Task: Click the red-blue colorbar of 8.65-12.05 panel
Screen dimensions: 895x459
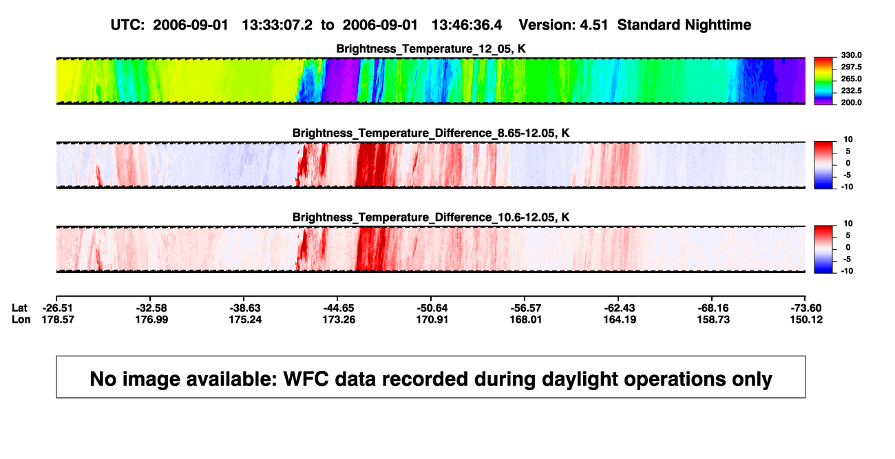Action: [824, 164]
